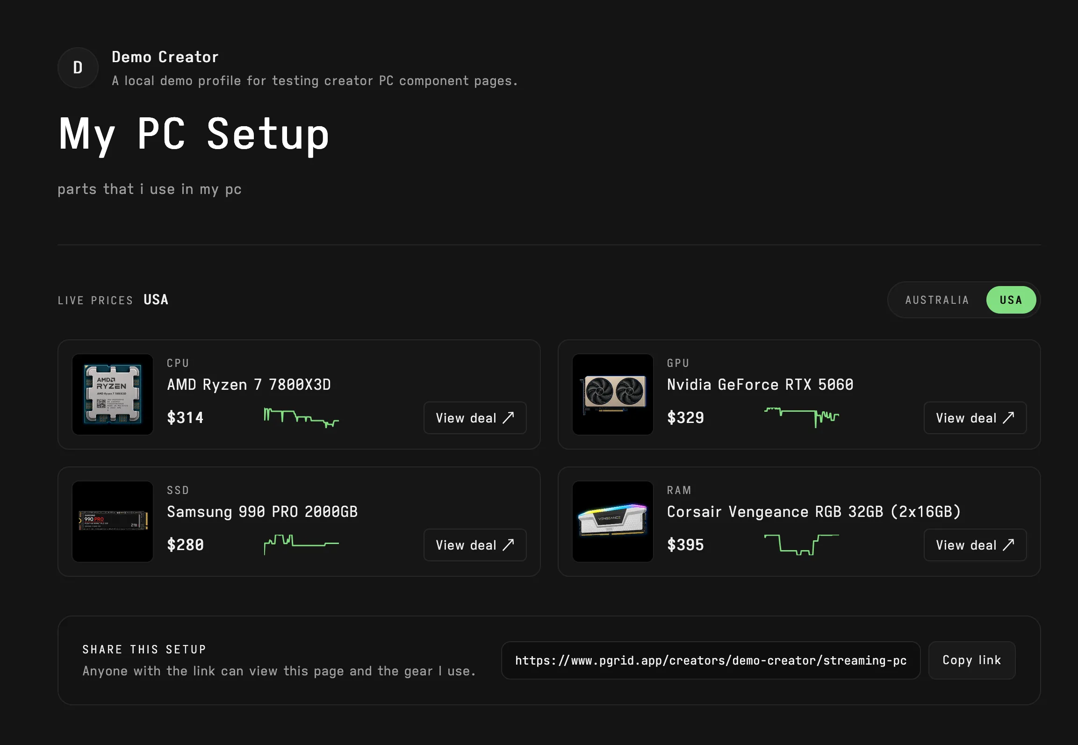
Task: Click the Samsung 990 PRO 2000GB title
Action: click(262, 512)
